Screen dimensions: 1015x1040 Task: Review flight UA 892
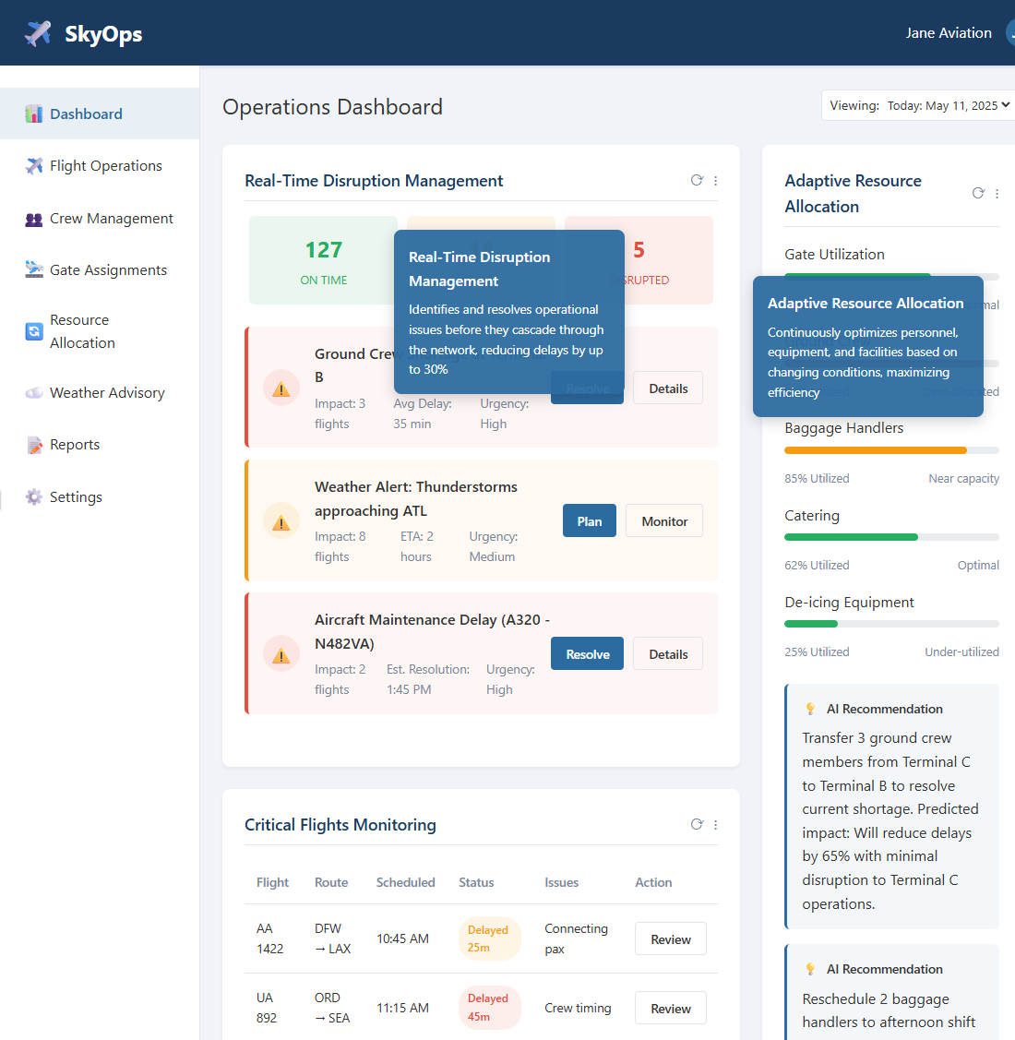671,1008
